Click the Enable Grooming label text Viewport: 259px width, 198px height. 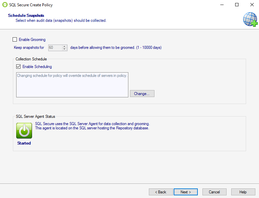(x=32, y=40)
